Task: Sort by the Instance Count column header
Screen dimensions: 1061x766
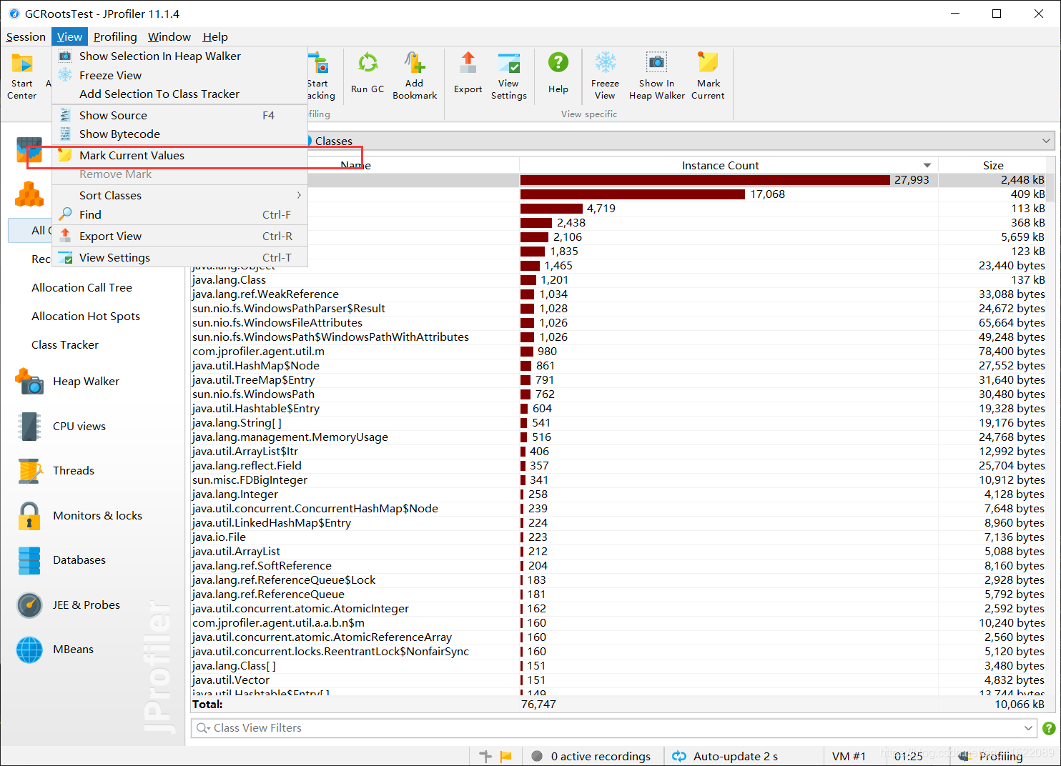Action: pyautogui.click(x=728, y=166)
